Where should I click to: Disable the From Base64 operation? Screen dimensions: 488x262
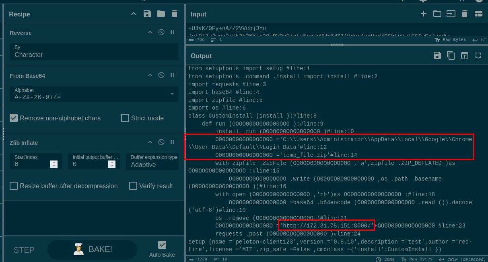coord(161,75)
